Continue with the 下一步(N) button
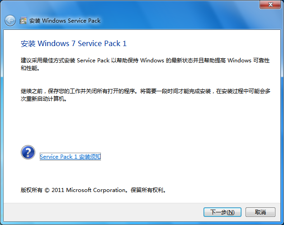The width and height of the screenshot is (284, 225). [x=222, y=212]
